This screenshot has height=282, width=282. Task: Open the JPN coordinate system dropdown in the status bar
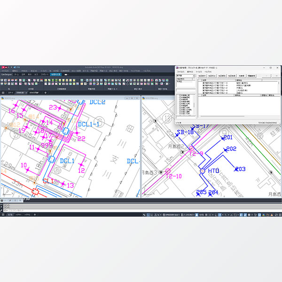pyautogui.click(x=171, y=215)
